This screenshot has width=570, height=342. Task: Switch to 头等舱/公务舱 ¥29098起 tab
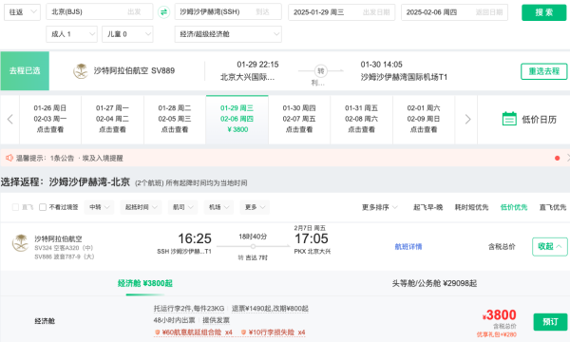434,283
